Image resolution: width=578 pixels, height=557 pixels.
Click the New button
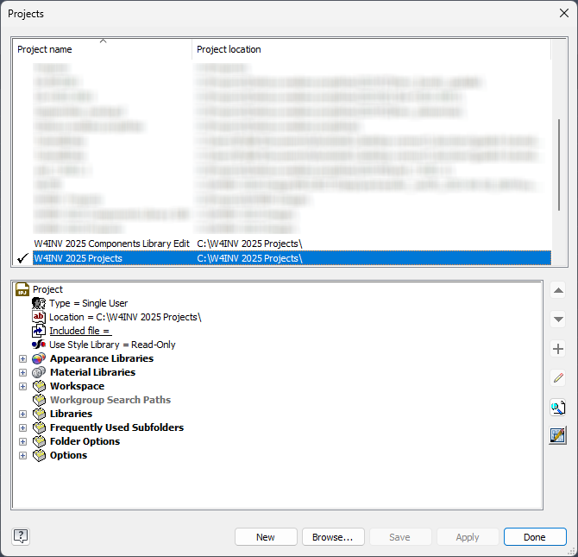(266, 536)
